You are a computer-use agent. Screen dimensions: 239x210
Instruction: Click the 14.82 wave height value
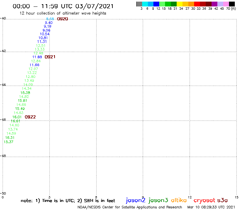(x=24, y=97)
